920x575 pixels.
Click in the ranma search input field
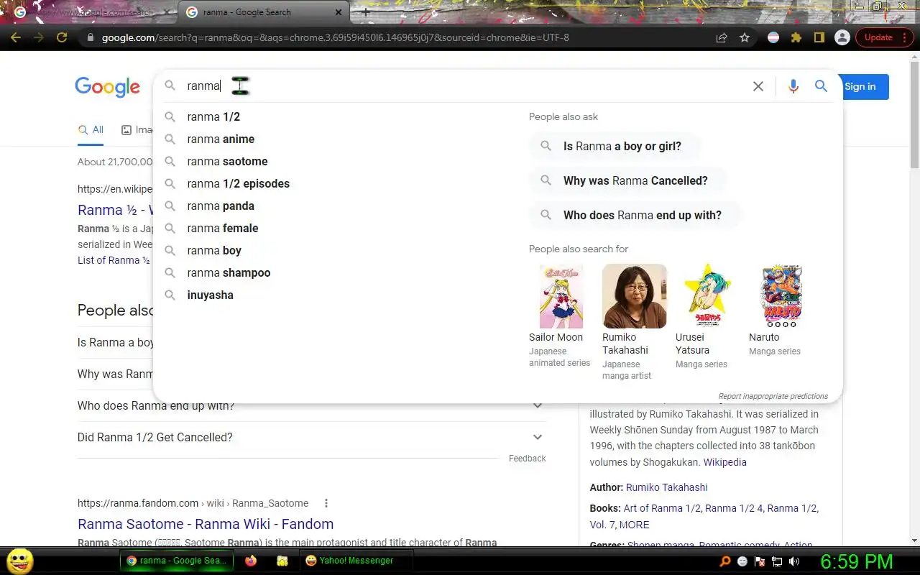460,86
